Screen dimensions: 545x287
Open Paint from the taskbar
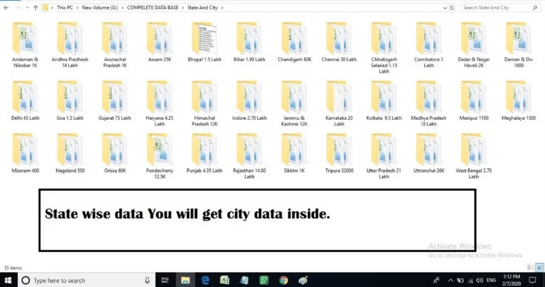(x=303, y=280)
